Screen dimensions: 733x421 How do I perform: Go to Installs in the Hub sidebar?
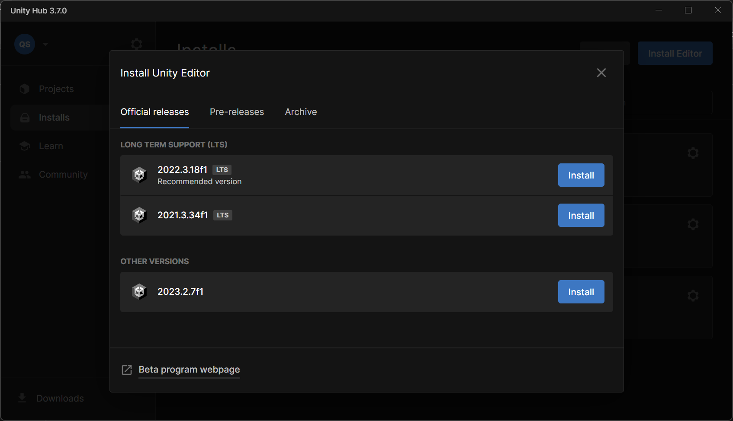[54, 118]
